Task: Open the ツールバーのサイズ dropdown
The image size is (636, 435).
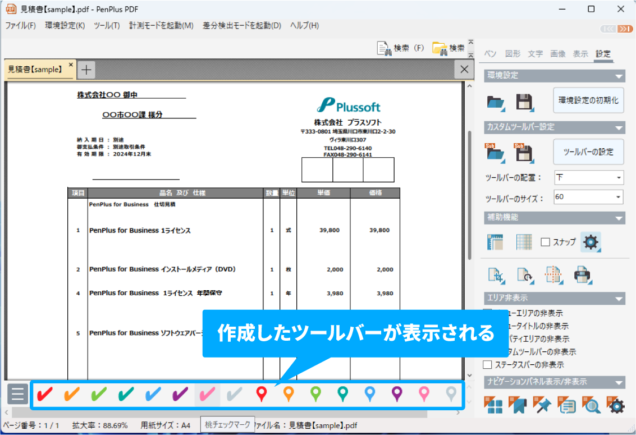Action: [588, 197]
